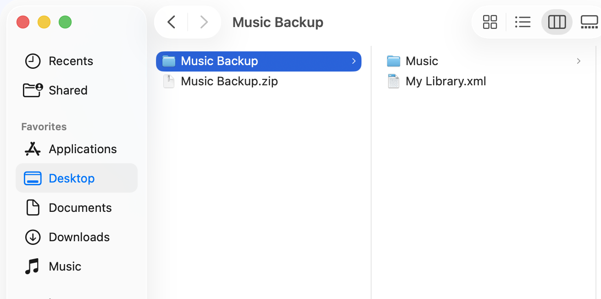Switch to list view
The width and height of the screenshot is (601, 299).
tap(523, 22)
